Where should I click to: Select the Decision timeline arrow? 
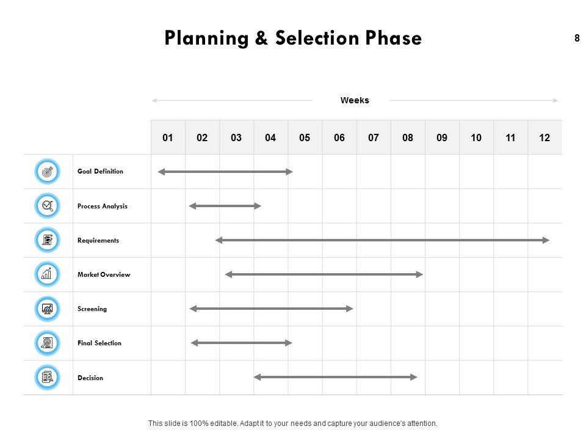click(x=336, y=377)
